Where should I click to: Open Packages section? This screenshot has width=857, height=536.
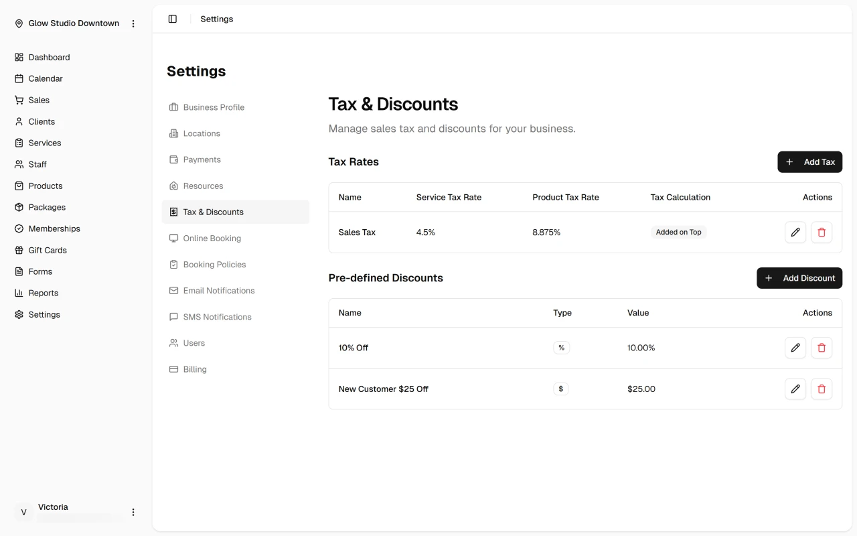tap(76, 208)
